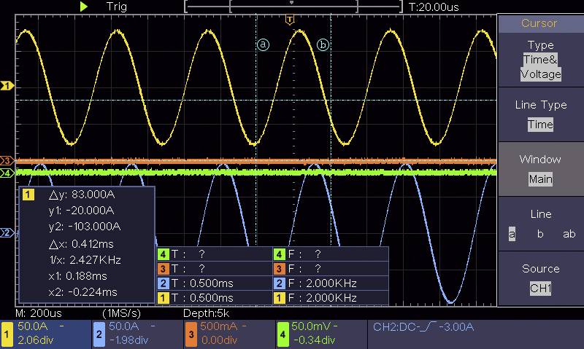Image resolution: width=584 pixels, height=349 pixels.
Task: Open the Type Time&Voltage selector
Action: [x=540, y=60]
